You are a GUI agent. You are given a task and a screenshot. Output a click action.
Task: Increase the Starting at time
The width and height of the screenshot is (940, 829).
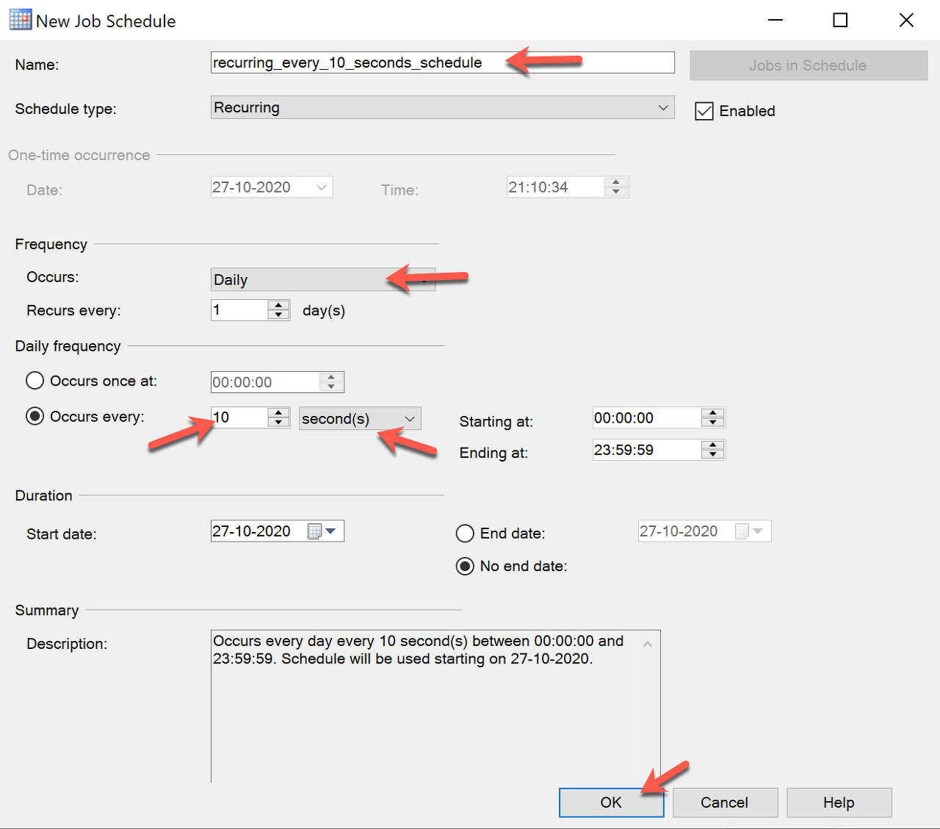coord(712,413)
